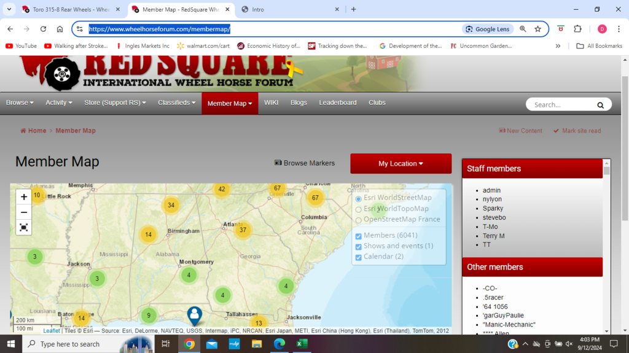
Task: Open the Chrome extensions puzzle icon
Action: [x=577, y=29]
